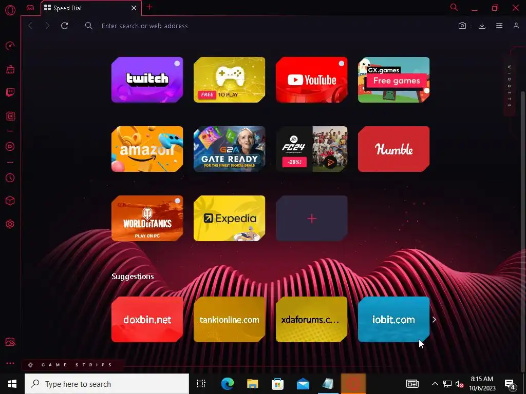
Task: Open Twitch panel in the sidebar
Action: point(10,92)
